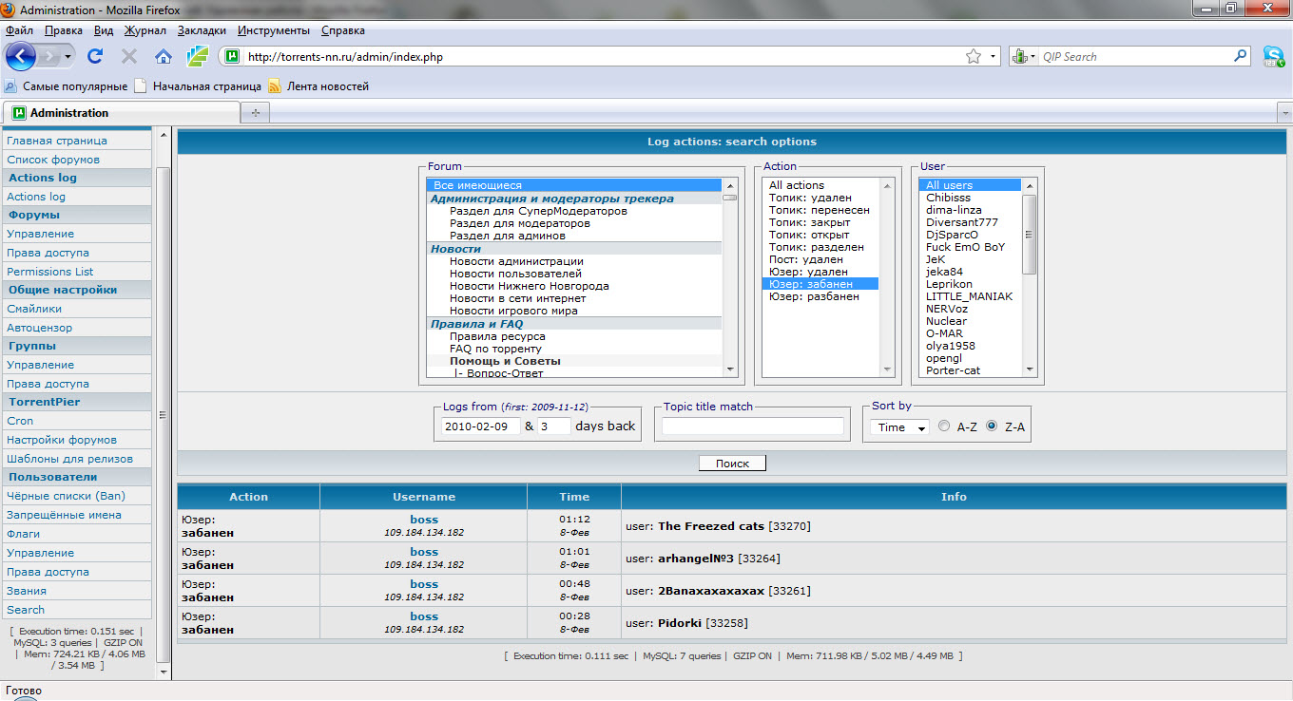This screenshot has height=701, width=1293.
Task: Open the Sort by Time dropdown
Action: pyautogui.click(x=899, y=427)
